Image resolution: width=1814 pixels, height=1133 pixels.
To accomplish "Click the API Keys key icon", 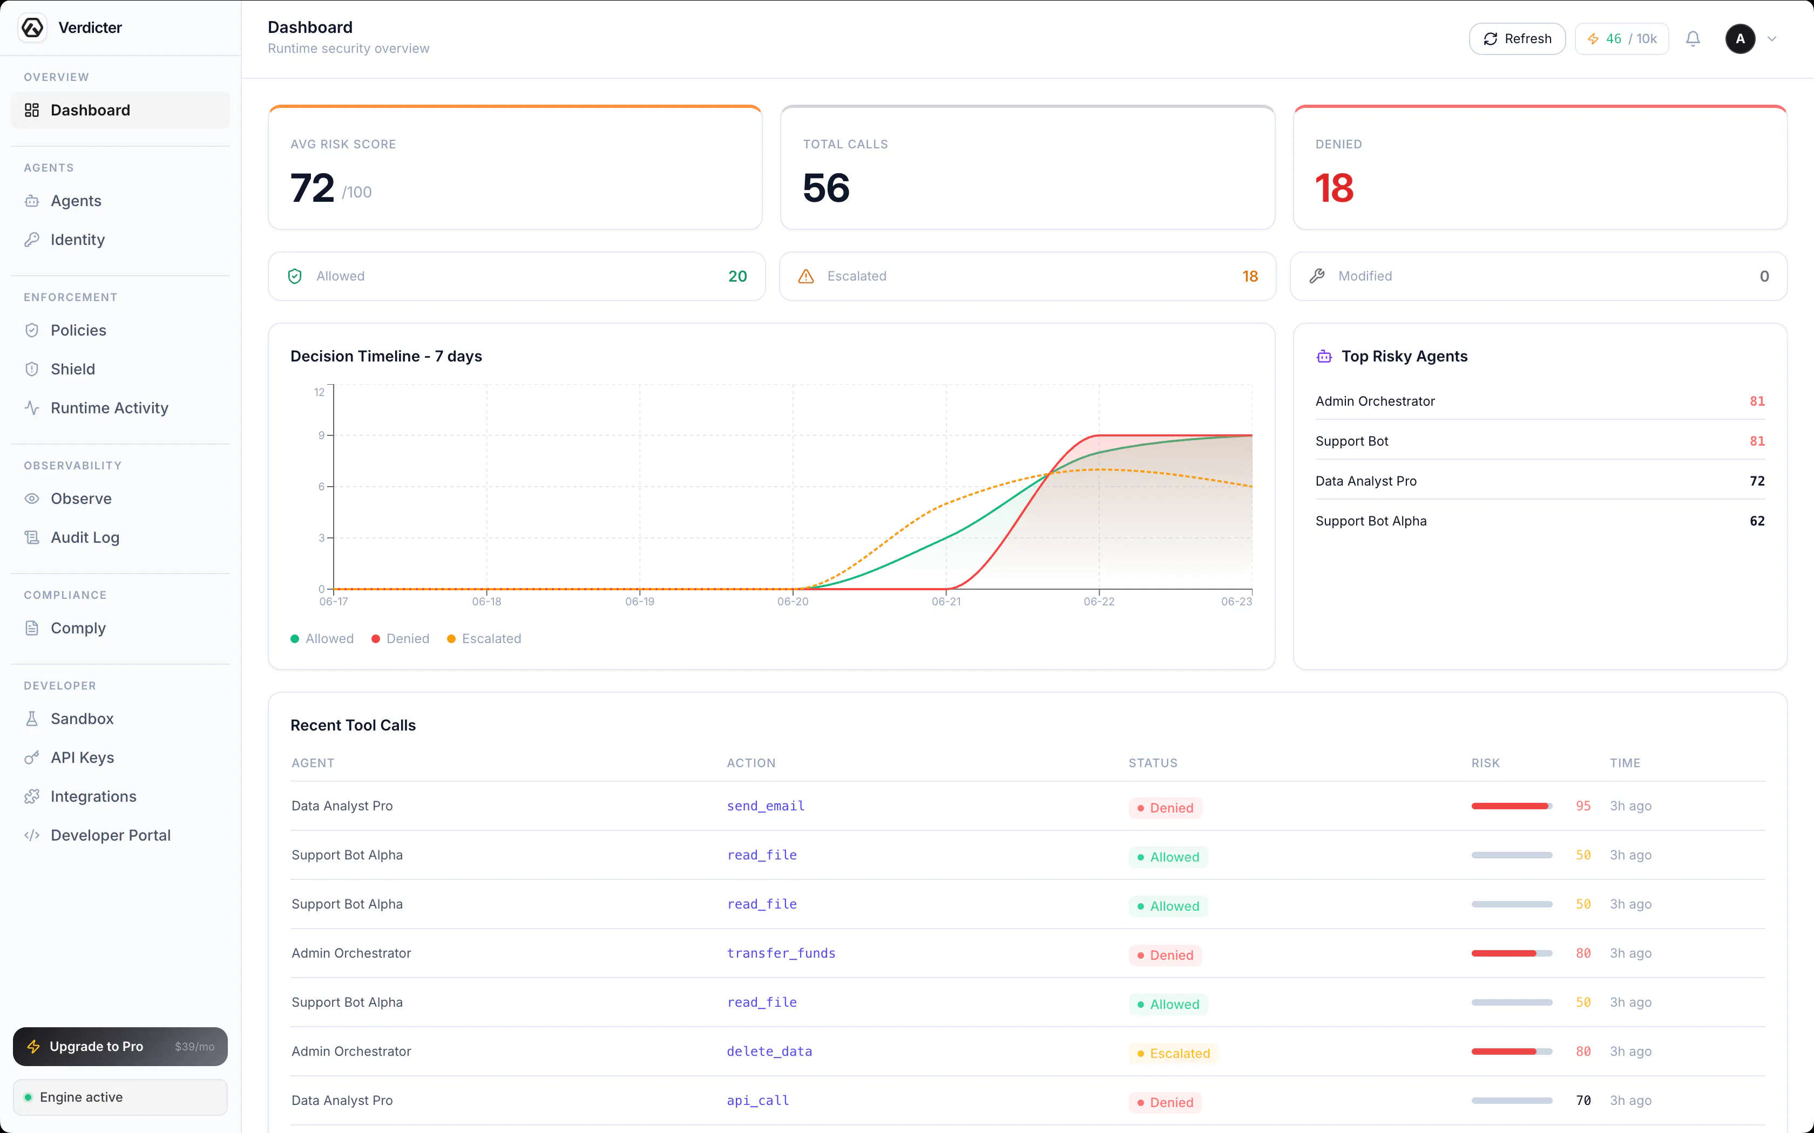I will click(31, 757).
